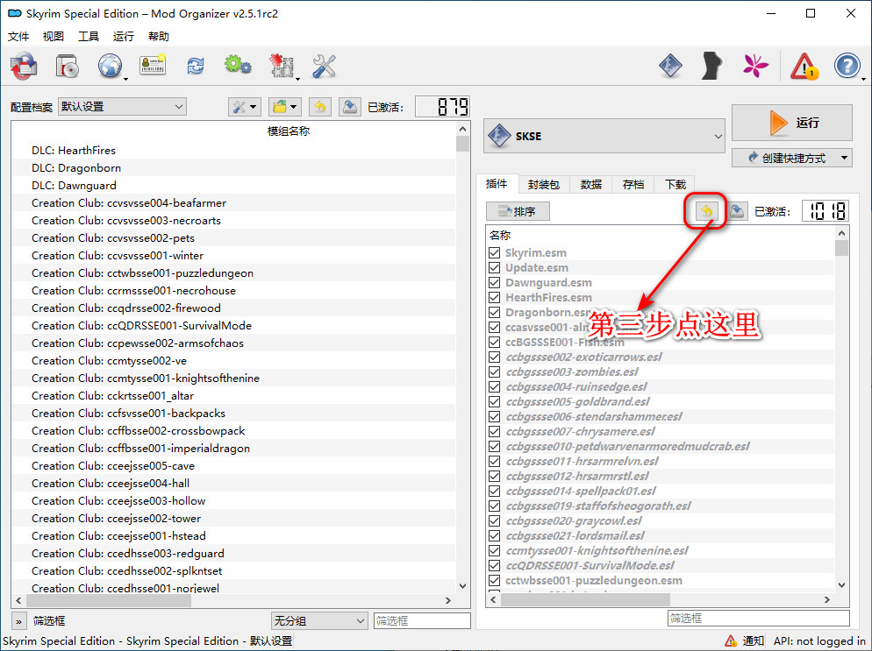
Task: Toggle the Skyrim.esm plugin checkbox
Action: tap(495, 253)
